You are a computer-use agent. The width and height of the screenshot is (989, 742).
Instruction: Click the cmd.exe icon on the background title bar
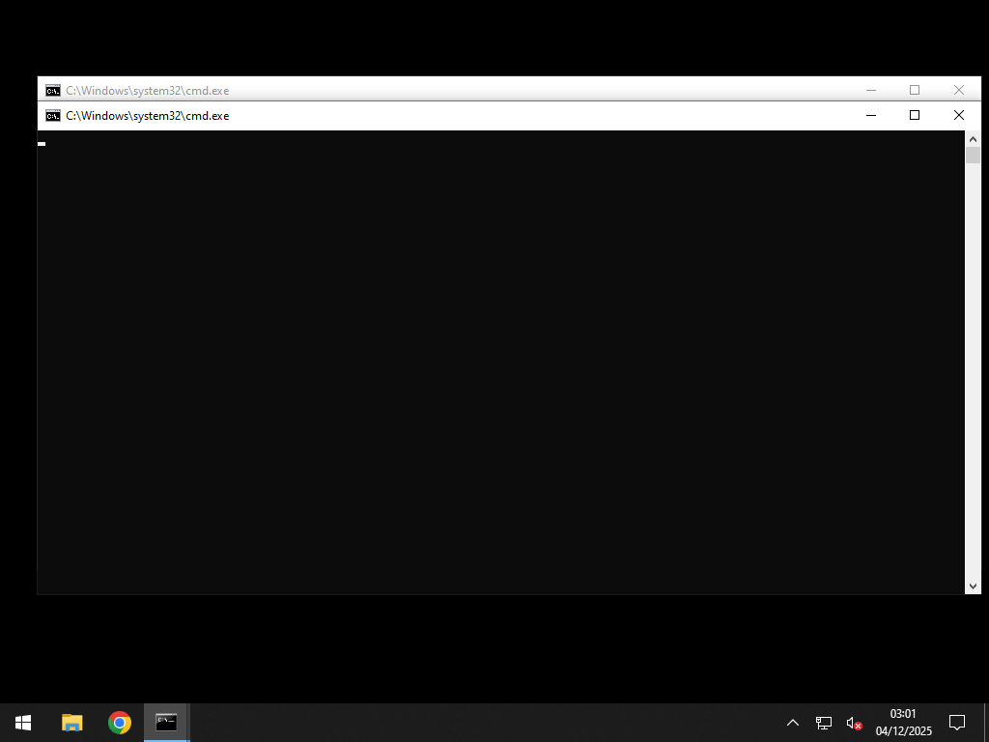[x=52, y=90]
